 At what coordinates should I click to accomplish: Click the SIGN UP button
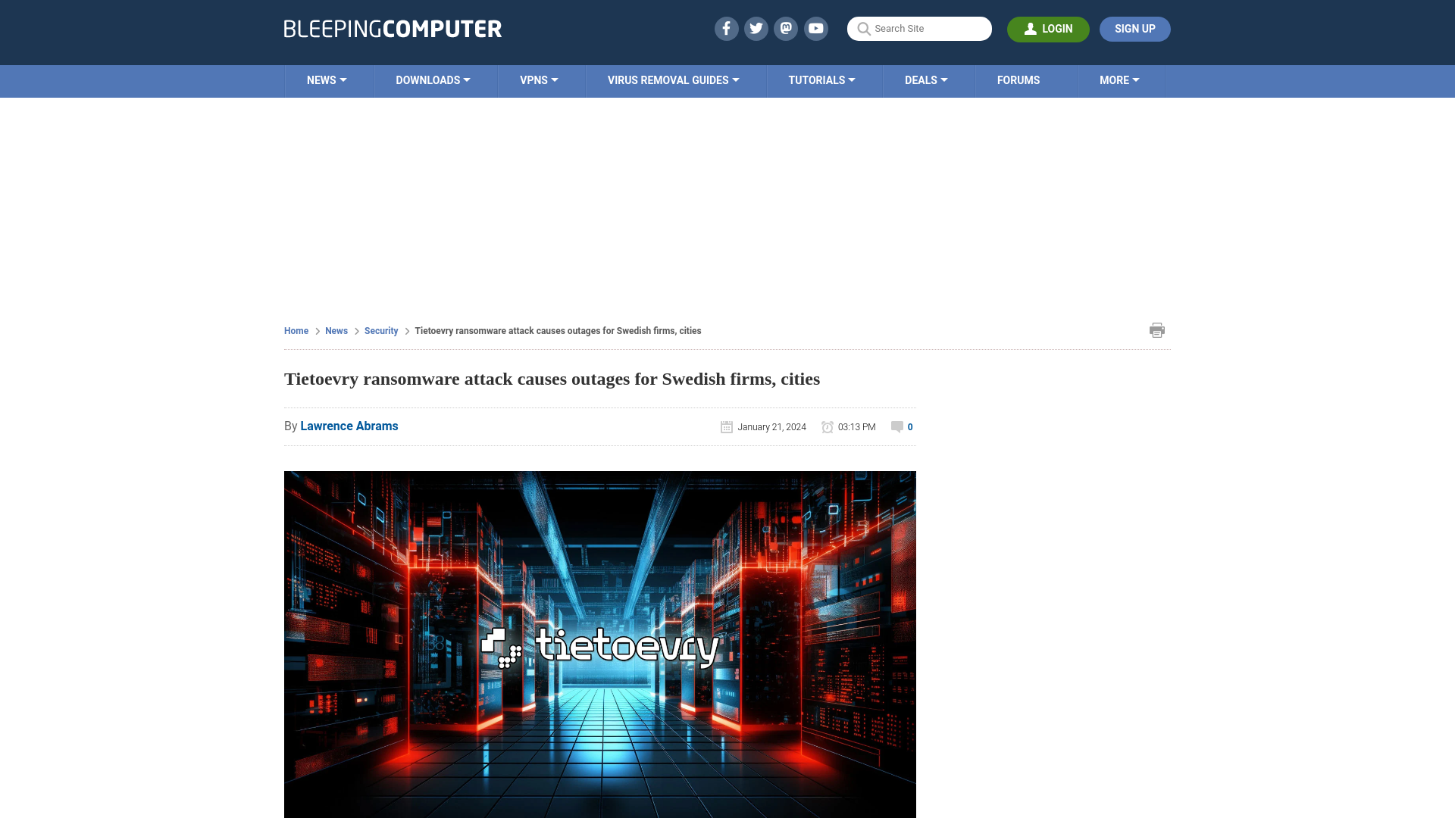click(1134, 28)
